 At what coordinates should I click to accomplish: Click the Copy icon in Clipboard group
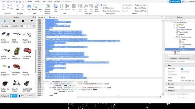(x=8, y=8)
